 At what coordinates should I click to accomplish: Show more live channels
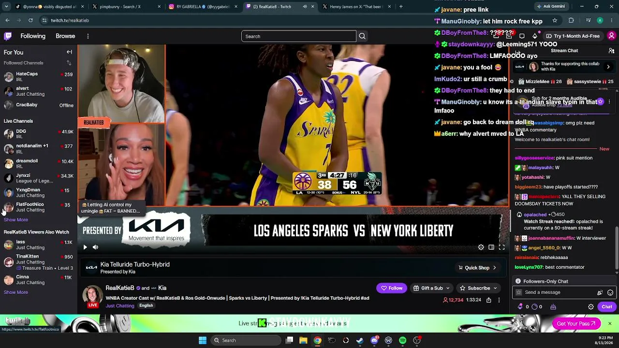(16, 220)
